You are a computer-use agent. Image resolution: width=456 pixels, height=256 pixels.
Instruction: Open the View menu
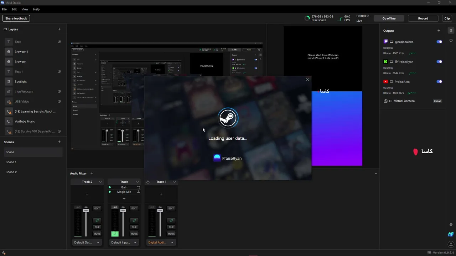coord(25,9)
